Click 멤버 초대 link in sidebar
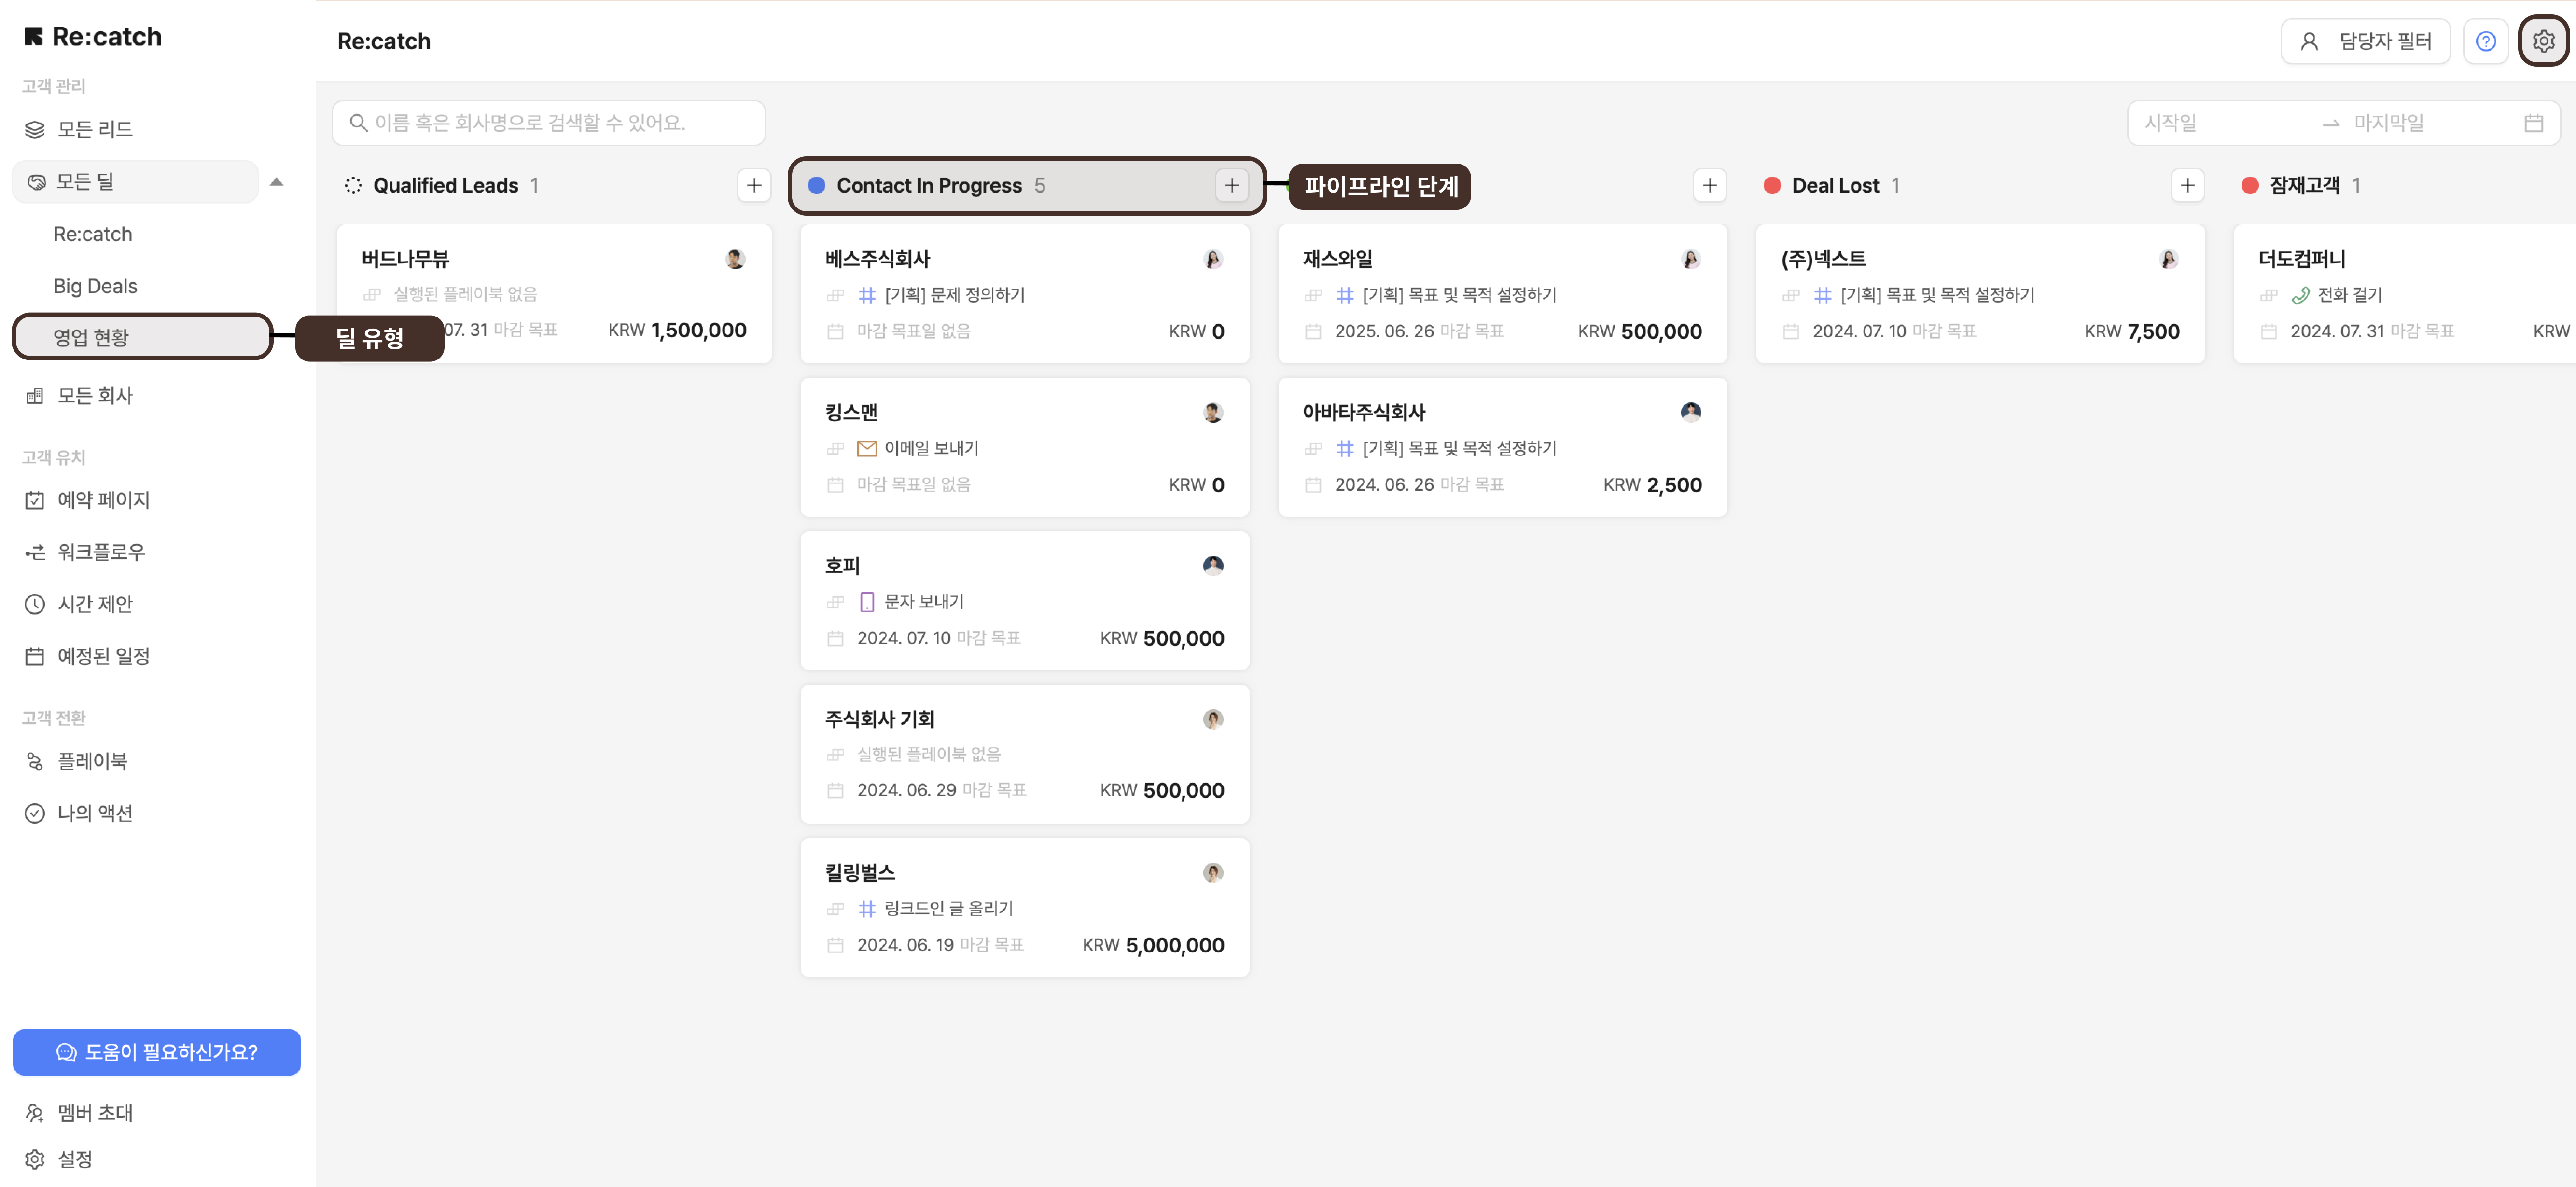Screen dimensions: 2576x1187 [x=94, y=1112]
